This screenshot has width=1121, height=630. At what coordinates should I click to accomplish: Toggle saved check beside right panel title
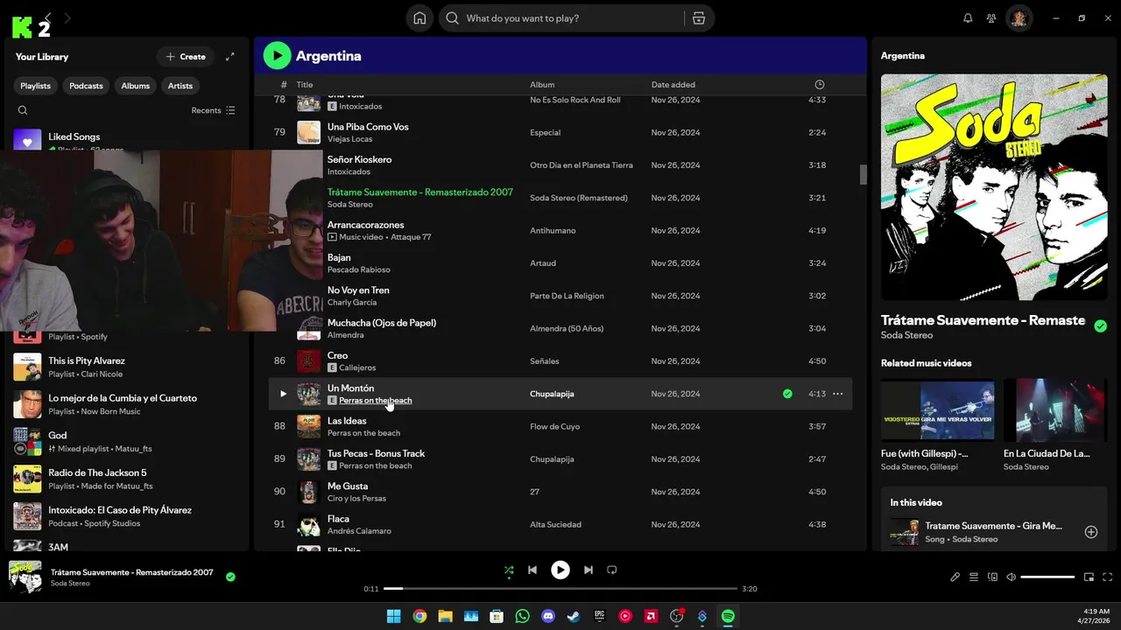coord(1101,326)
